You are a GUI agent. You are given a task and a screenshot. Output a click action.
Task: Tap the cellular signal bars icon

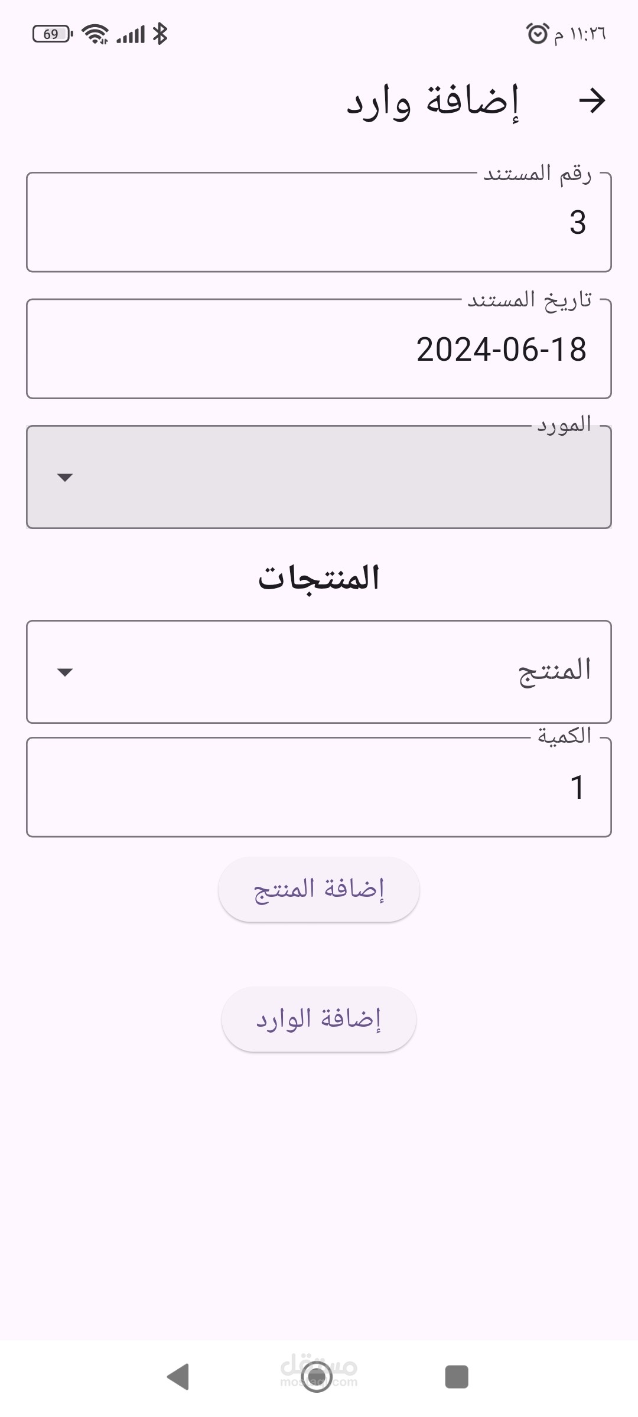pyautogui.click(x=131, y=35)
